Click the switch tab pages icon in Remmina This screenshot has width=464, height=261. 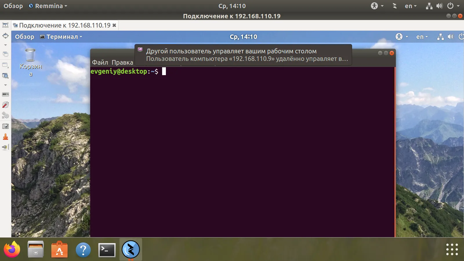pyautogui.click(x=5, y=54)
